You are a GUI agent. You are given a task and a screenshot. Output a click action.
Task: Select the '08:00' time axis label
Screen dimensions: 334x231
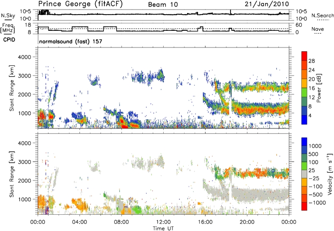coord(121,222)
